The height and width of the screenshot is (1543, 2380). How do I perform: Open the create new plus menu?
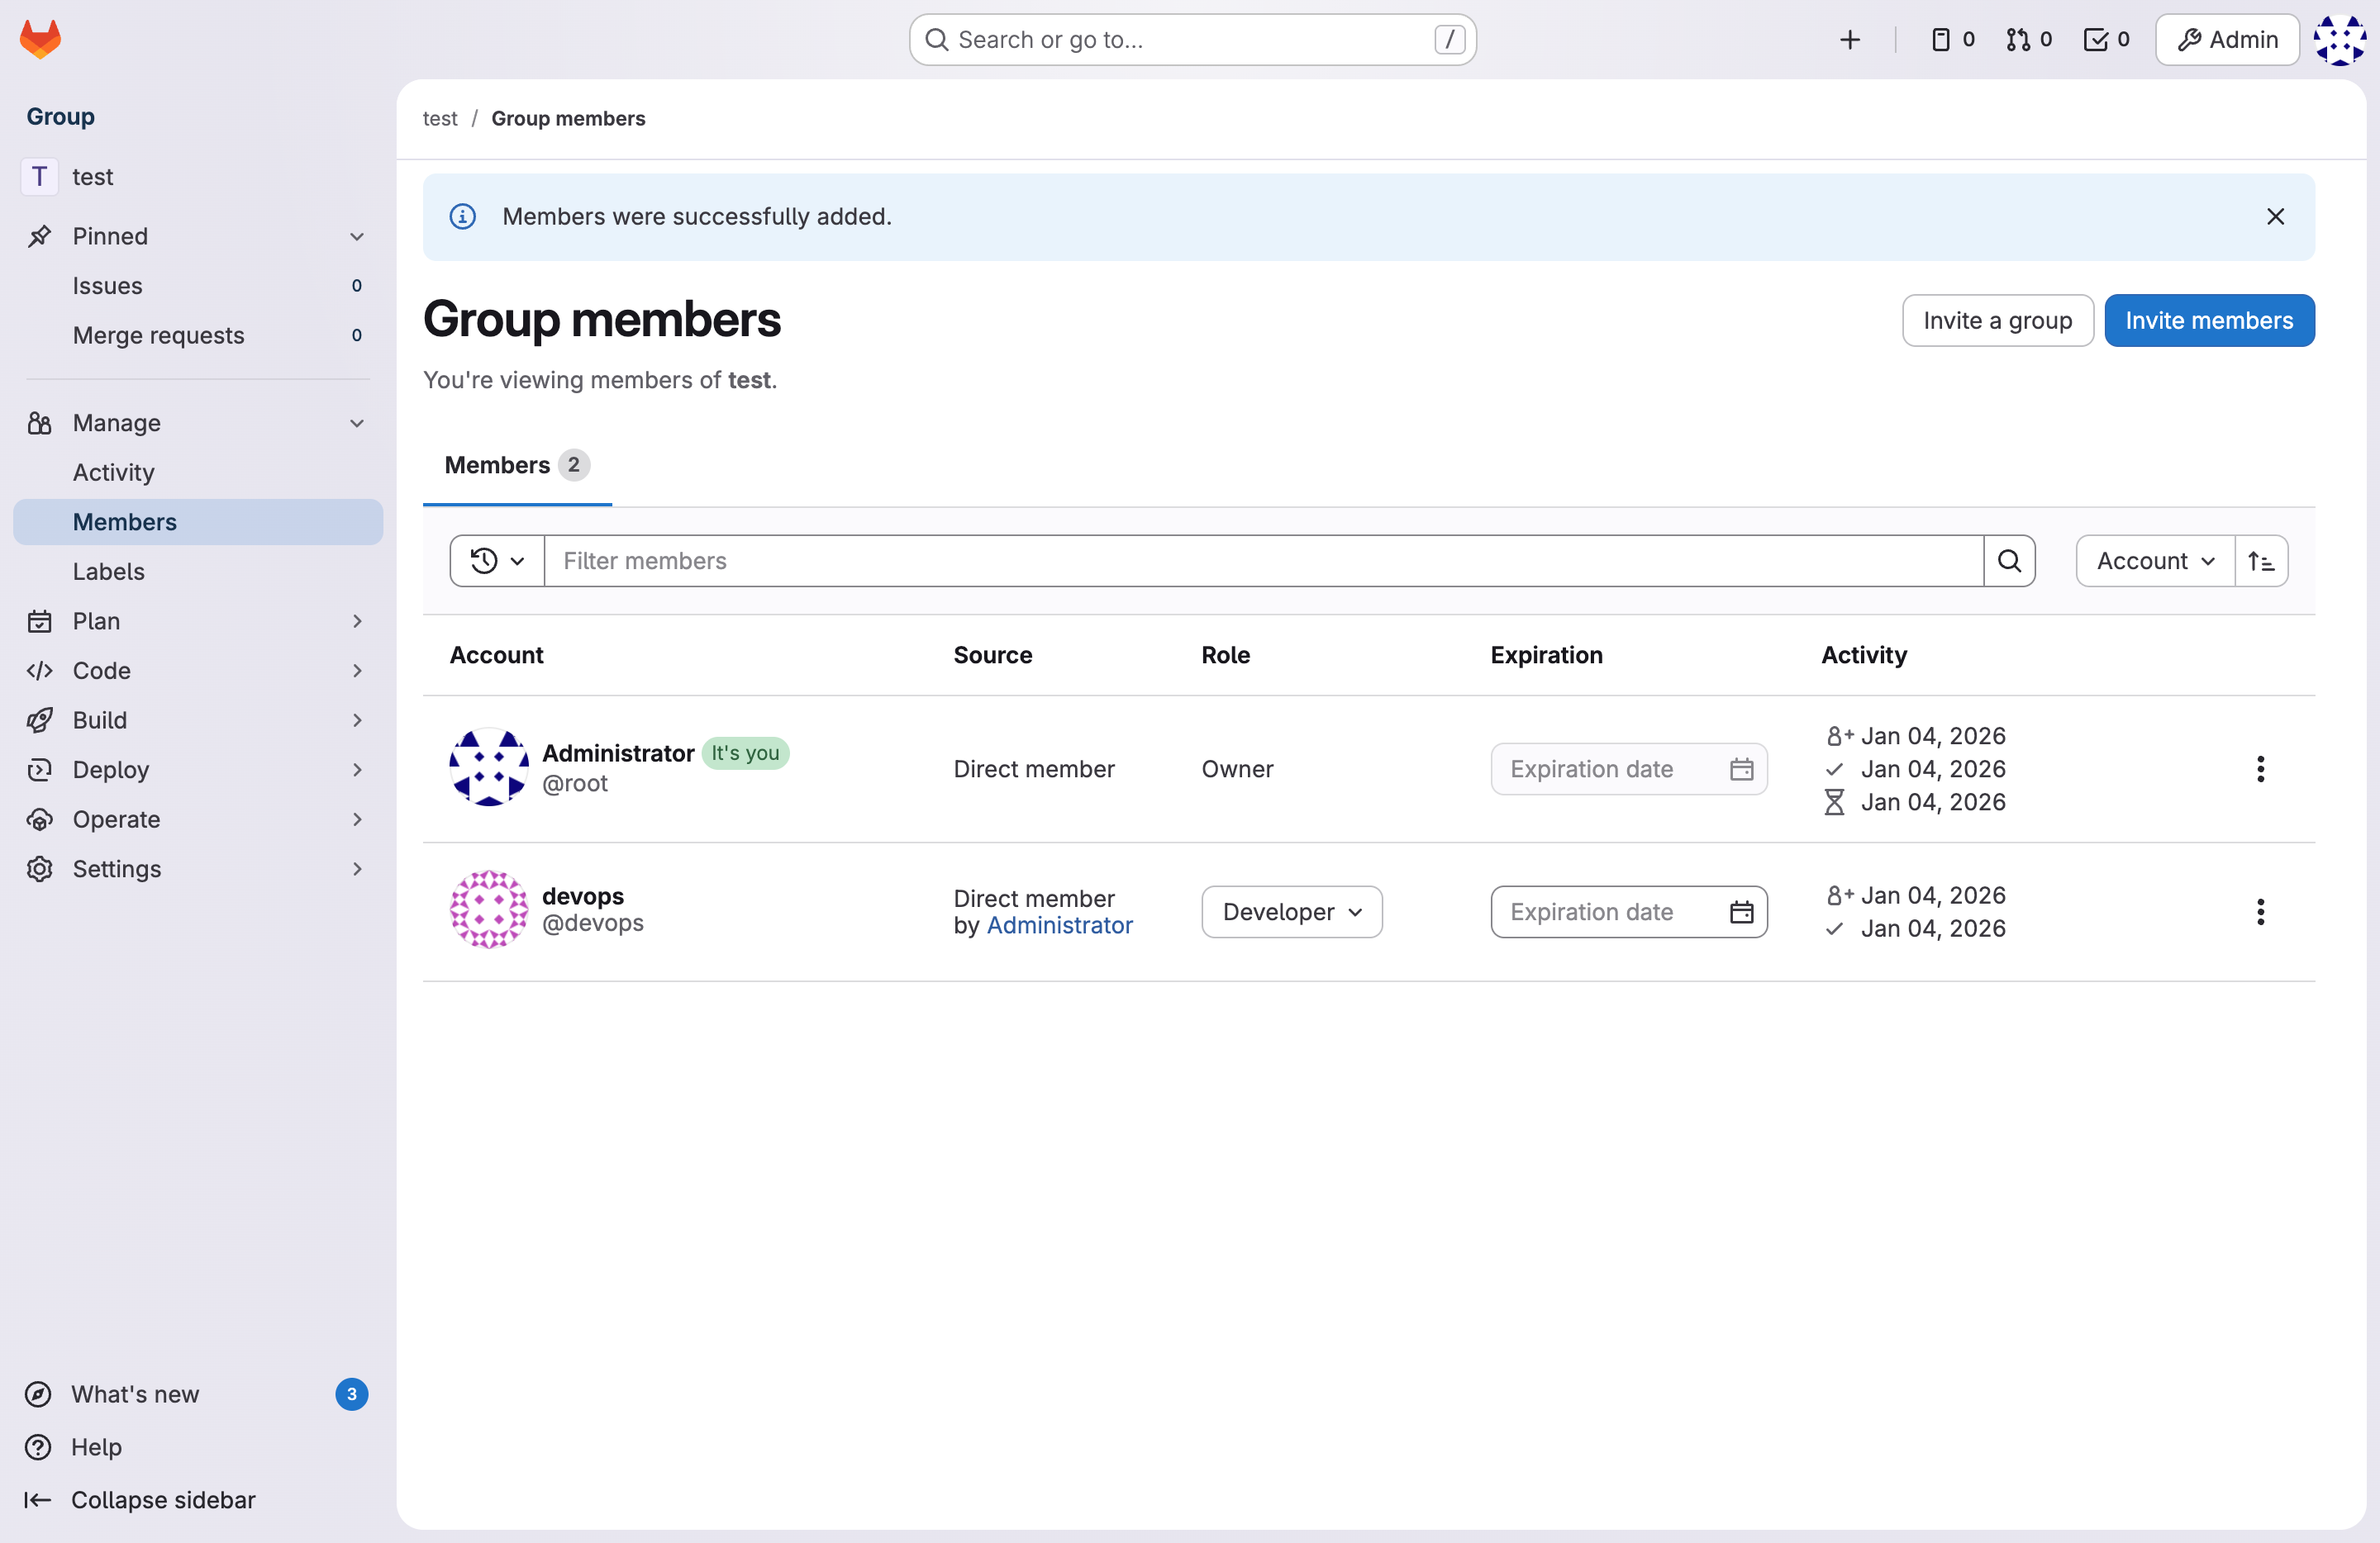coord(1849,39)
